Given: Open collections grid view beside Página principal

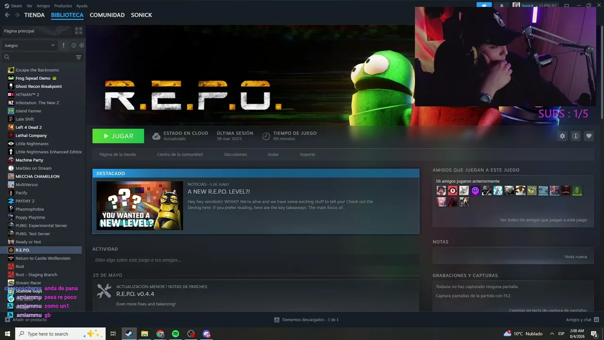Looking at the screenshot, I should click(78, 31).
